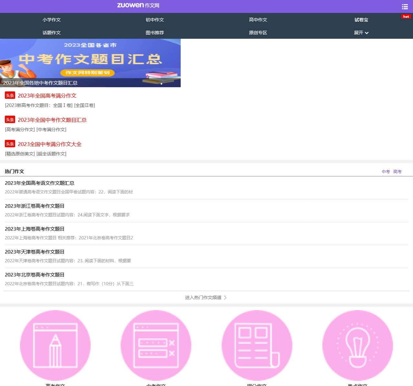The width and height of the screenshot is (413, 386).
Task: Open the 2023年浙江卷高考作文题目 article link
Action: (35, 206)
